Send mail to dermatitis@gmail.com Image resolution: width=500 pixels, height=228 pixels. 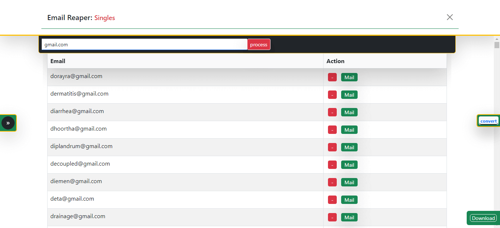349,95
